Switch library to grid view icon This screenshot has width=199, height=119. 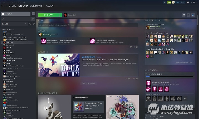tap(33, 14)
